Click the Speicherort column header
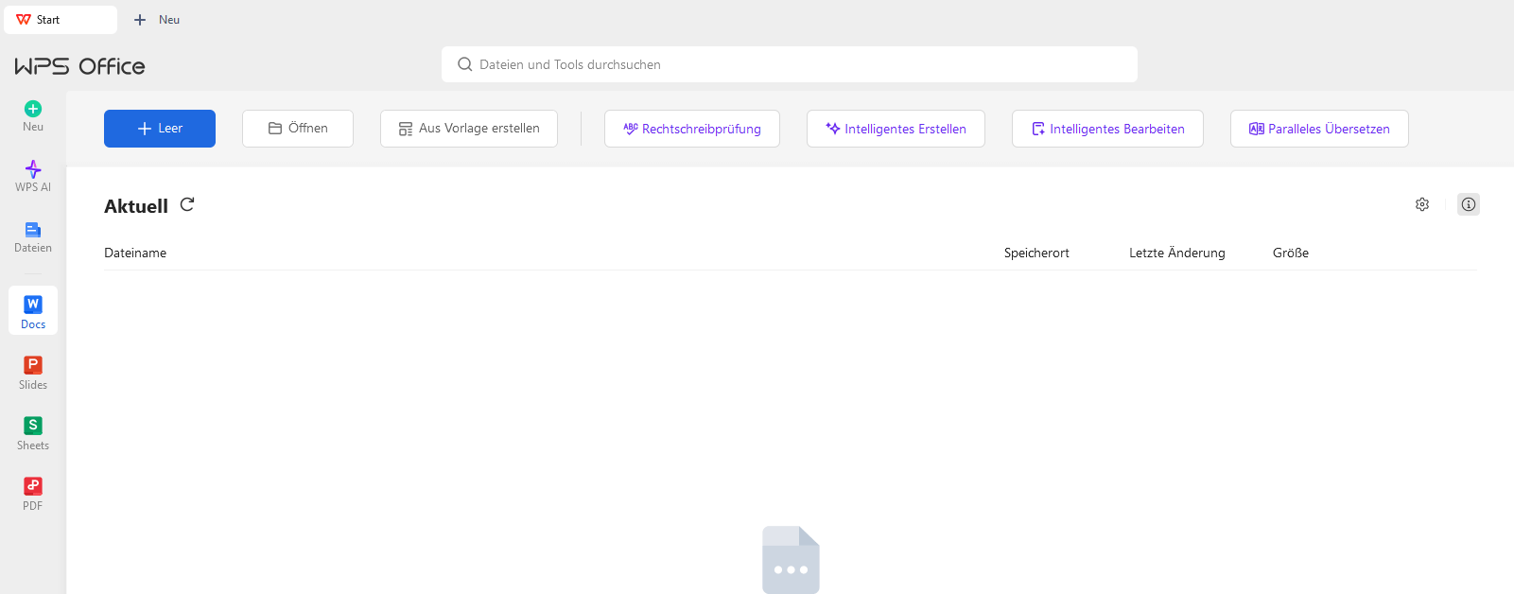1514x594 pixels. 1036,253
